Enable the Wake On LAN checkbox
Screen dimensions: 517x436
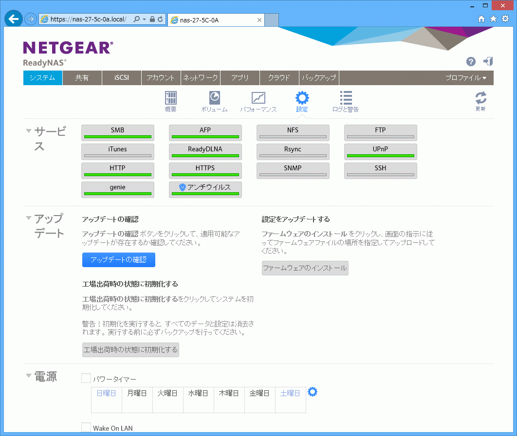[x=86, y=428]
